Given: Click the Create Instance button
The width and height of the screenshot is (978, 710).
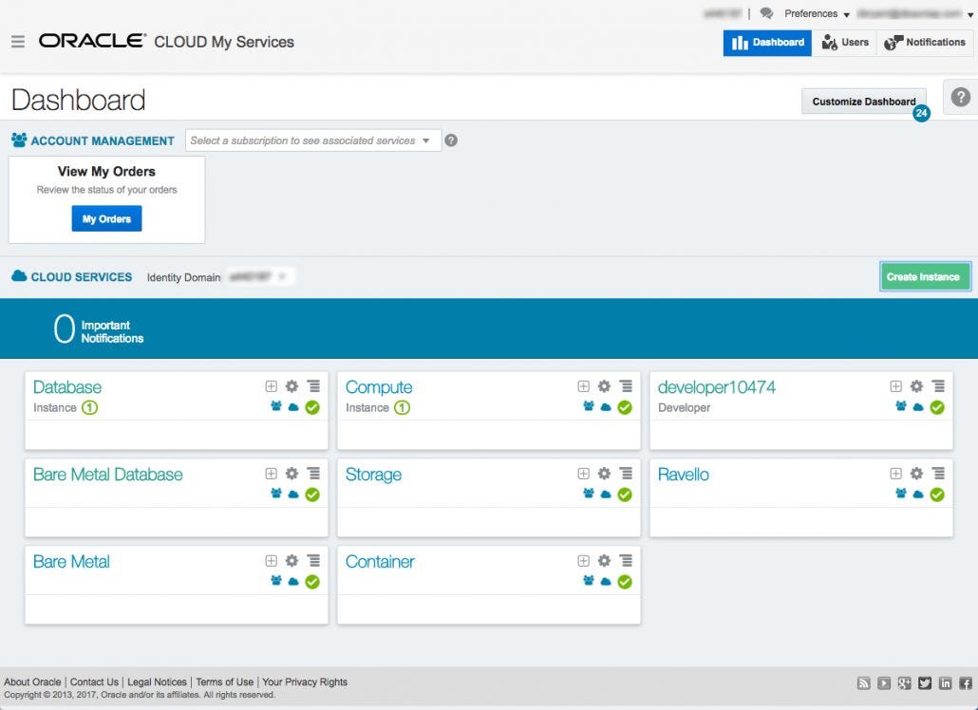Looking at the screenshot, I should pyautogui.click(x=925, y=277).
